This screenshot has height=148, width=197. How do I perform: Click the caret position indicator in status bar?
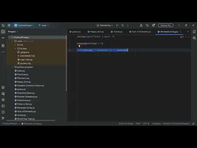[126, 124]
